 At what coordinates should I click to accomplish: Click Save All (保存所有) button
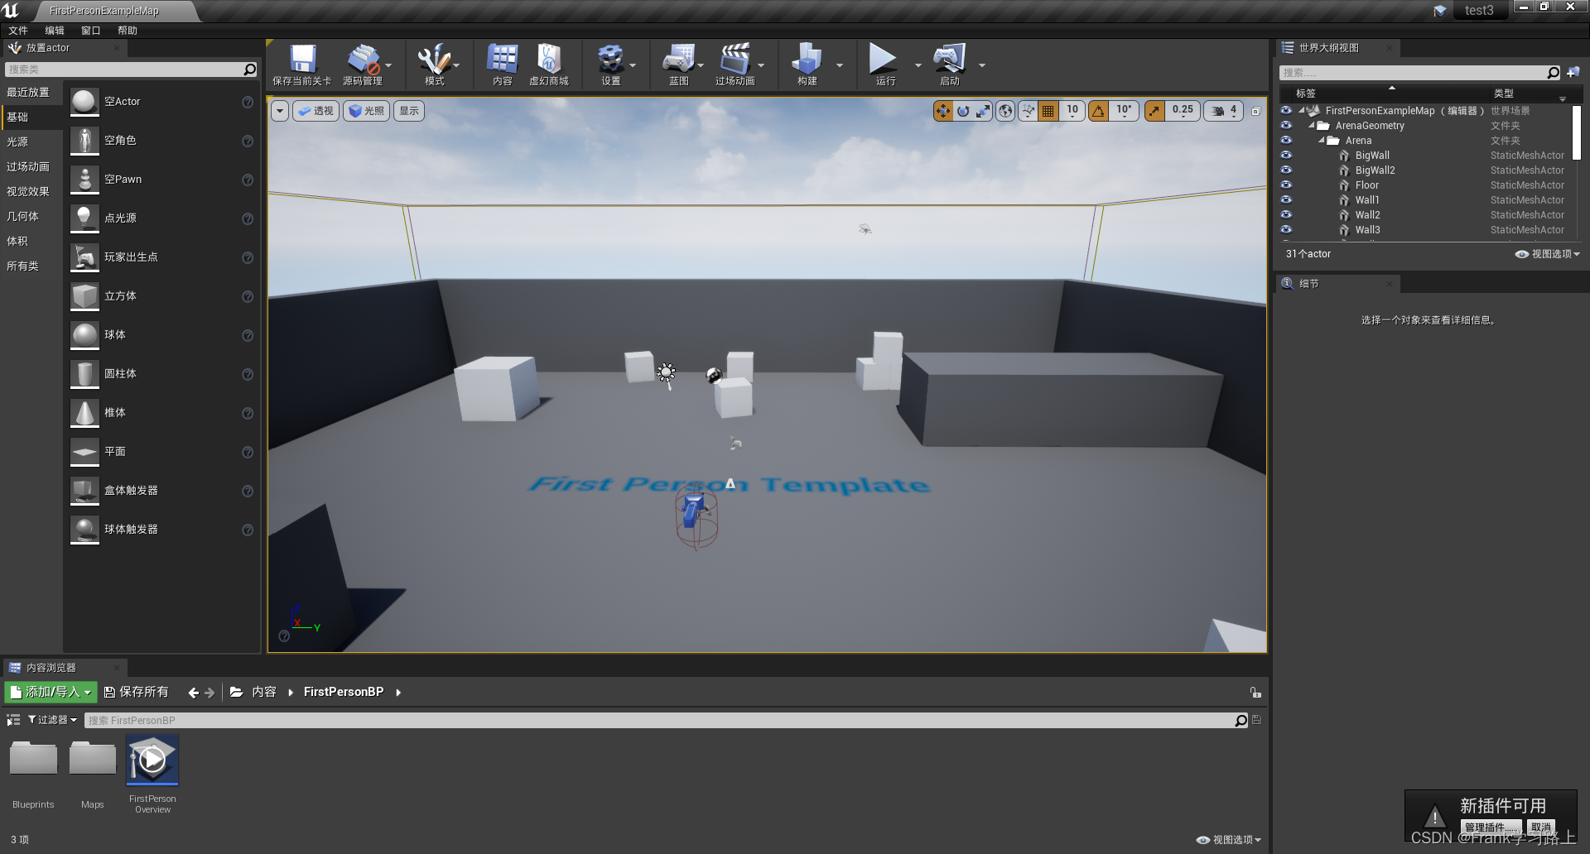click(x=137, y=692)
